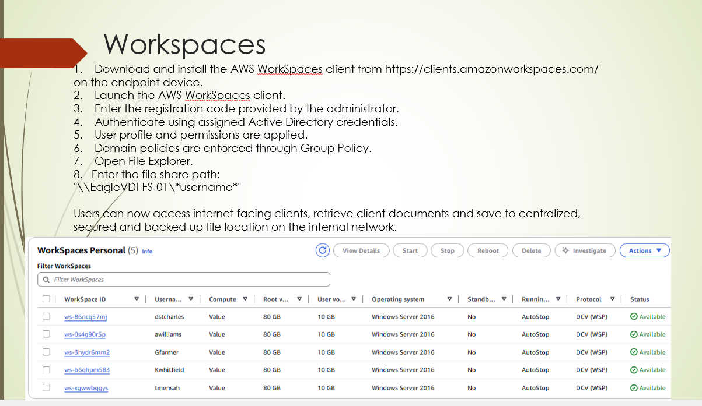Click the username cell Kwhitfield
Viewport: 702px width, 406px height.
[x=169, y=370]
